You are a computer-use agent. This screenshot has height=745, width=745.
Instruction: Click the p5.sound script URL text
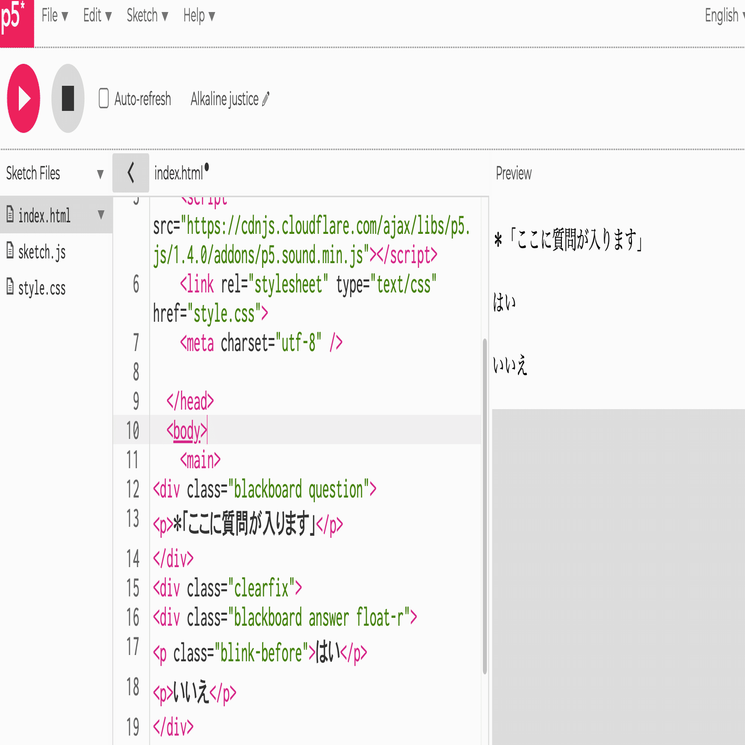[x=312, y=241]
